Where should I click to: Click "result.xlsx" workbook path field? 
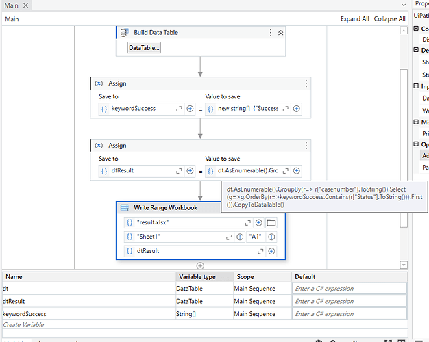click(x=188, y=222)
